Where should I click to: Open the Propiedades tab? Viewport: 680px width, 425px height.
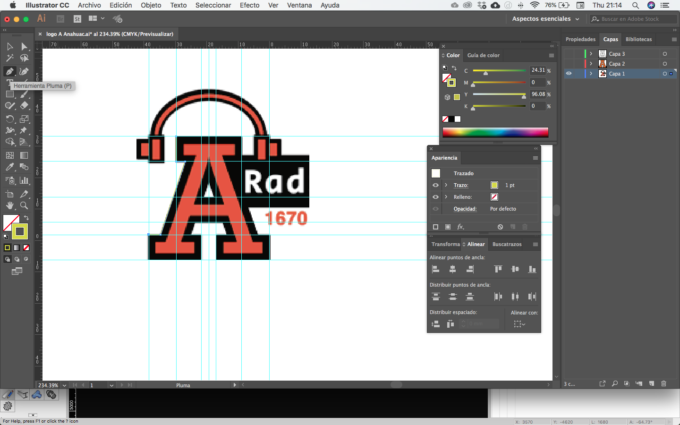[580, 39]
